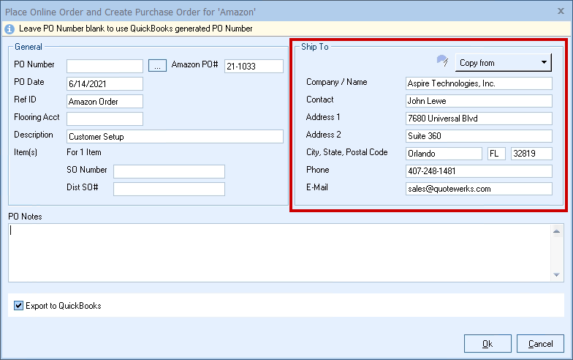The image size is (573, 360).
Task: Select the Dist SO# field
Action: pos(169,189)
